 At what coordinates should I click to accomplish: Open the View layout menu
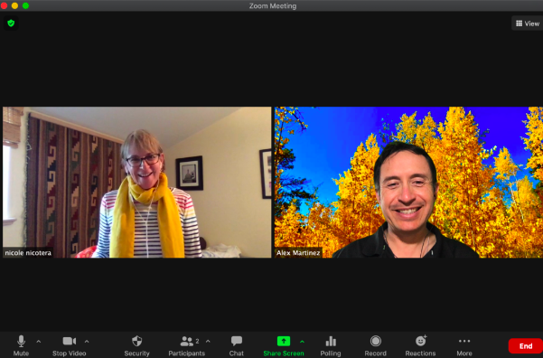(x=528, y=24)
